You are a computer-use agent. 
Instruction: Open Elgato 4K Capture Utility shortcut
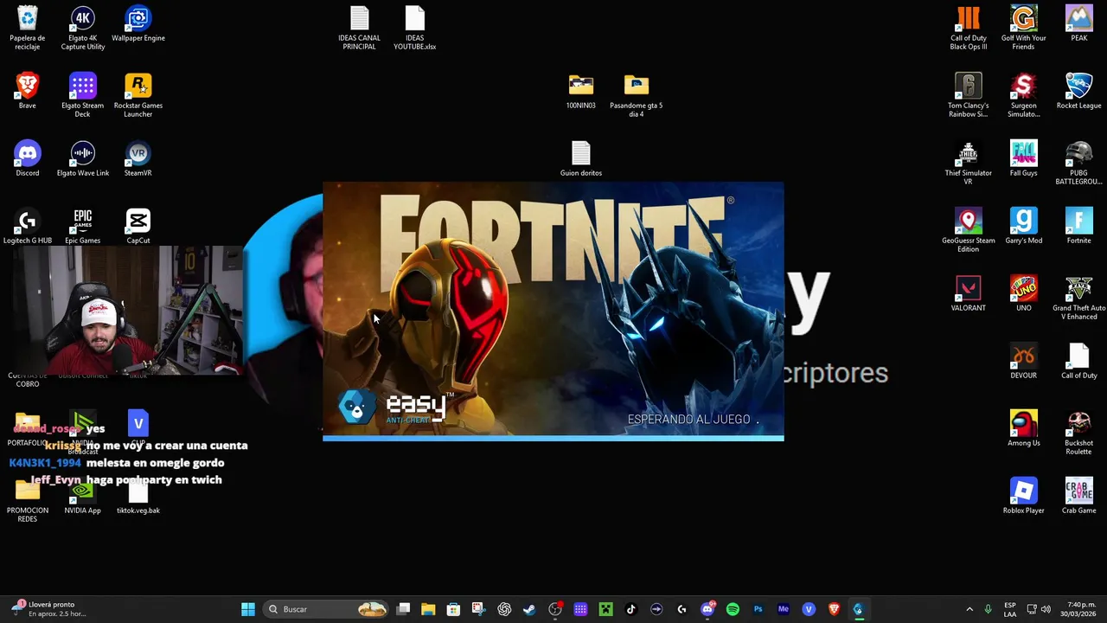[83, 27]
